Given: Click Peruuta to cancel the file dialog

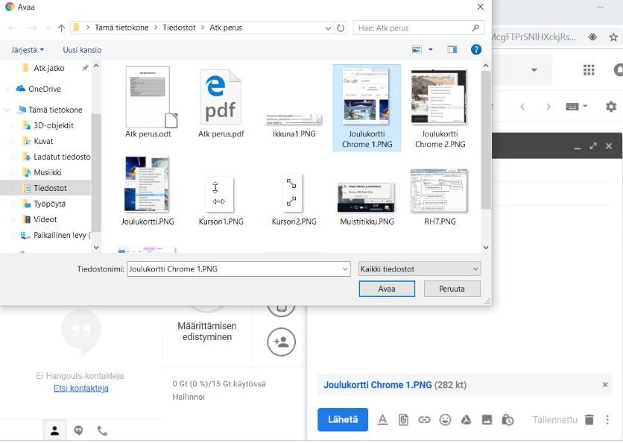Looking at the screenshot, I should pyautogui.click(x=452, y=289).
